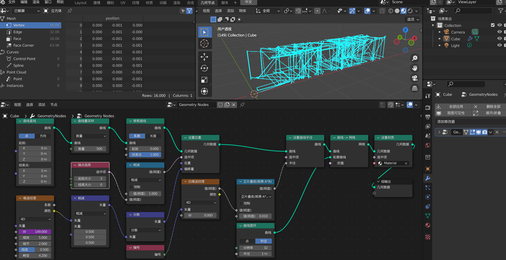This screenshot has height=260, width=506.
Task: Open the 渲染 top menu
Action: tap(36, 2)
